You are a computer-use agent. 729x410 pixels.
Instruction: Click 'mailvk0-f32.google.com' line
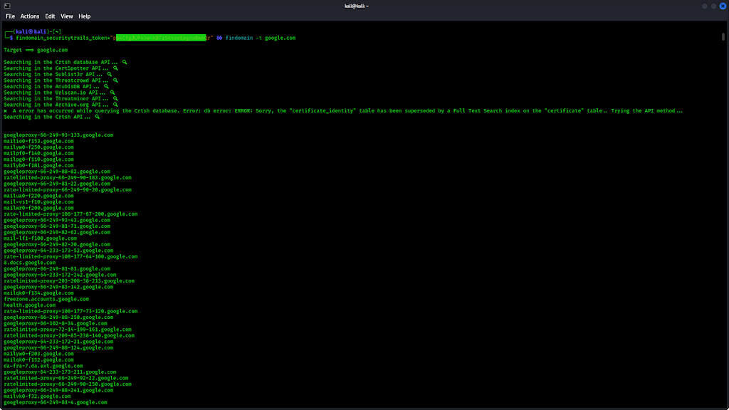click(37, 396)
